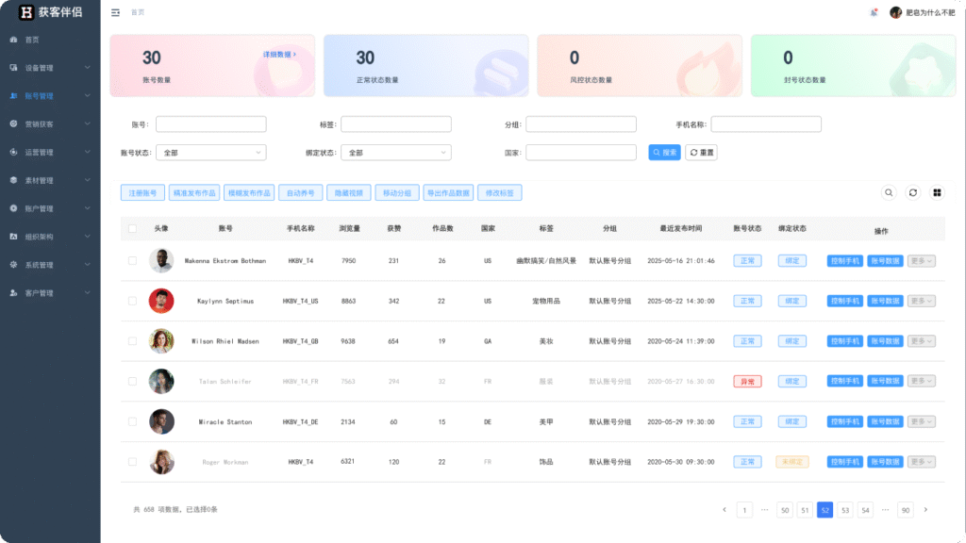Click the user profile avatar in header
This screenshot has height=543, width=966.
tap(895, 12)
